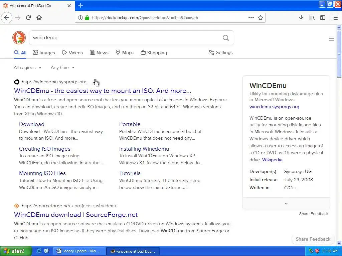Reload the current page
This screenshot has height=256, width=342.
click(28, 18)
